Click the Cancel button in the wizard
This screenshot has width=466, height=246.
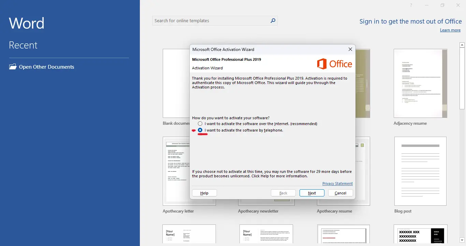(x=340, y=193)
